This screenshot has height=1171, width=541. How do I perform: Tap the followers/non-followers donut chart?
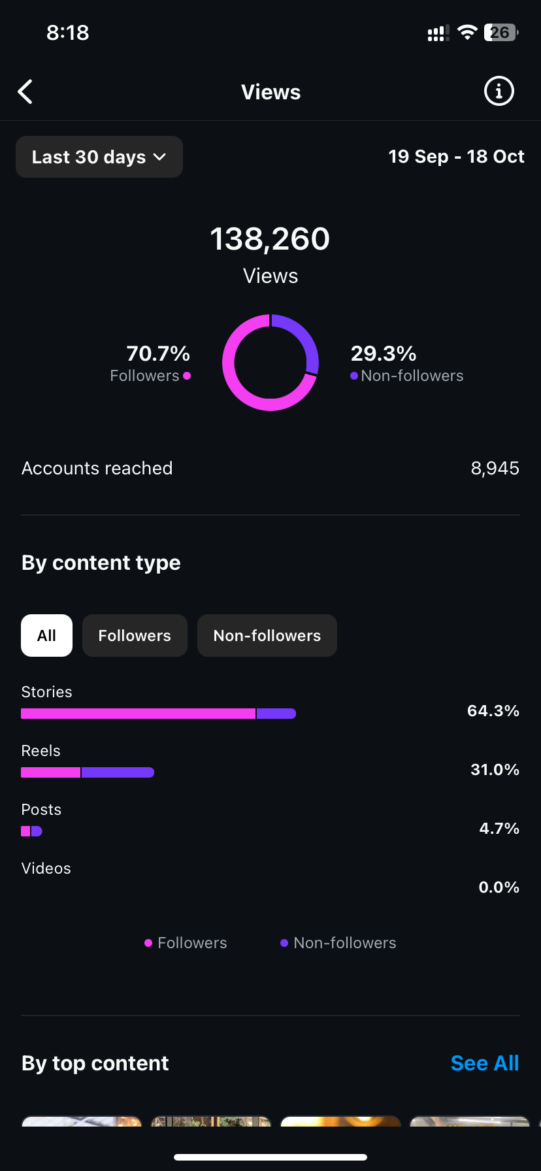click(x=270, y=363)
